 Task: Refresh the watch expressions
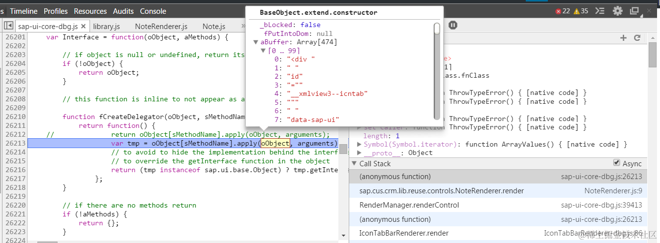637,38
